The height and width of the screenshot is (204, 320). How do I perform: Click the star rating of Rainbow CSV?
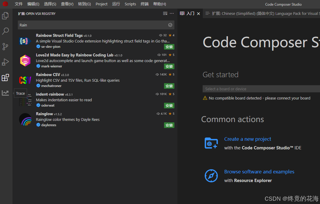point(171,75)
